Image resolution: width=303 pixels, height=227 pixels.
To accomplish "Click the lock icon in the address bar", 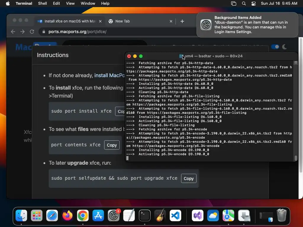I will tap(44, 32).
